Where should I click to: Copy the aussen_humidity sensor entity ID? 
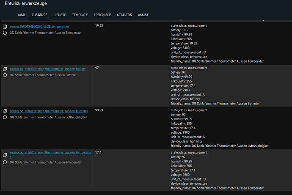click(x=5, y=111)
